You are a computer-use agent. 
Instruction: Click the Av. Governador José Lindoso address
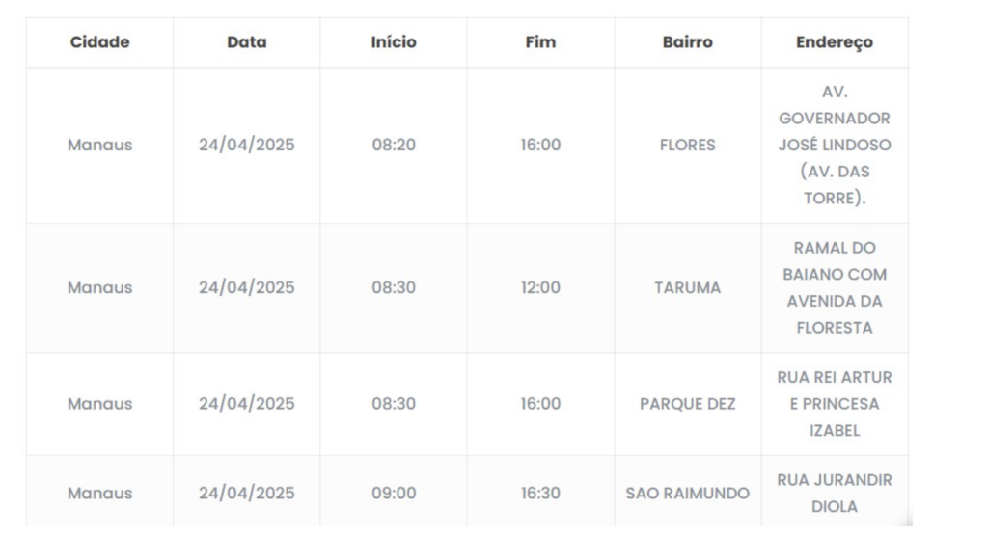coord(835,146)
